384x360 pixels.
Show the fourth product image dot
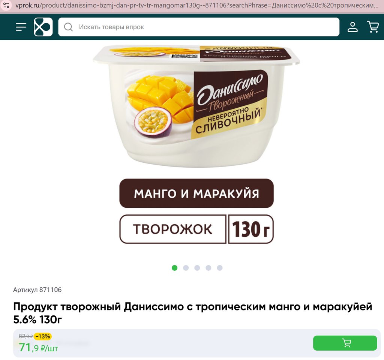[x=208, y=268]
